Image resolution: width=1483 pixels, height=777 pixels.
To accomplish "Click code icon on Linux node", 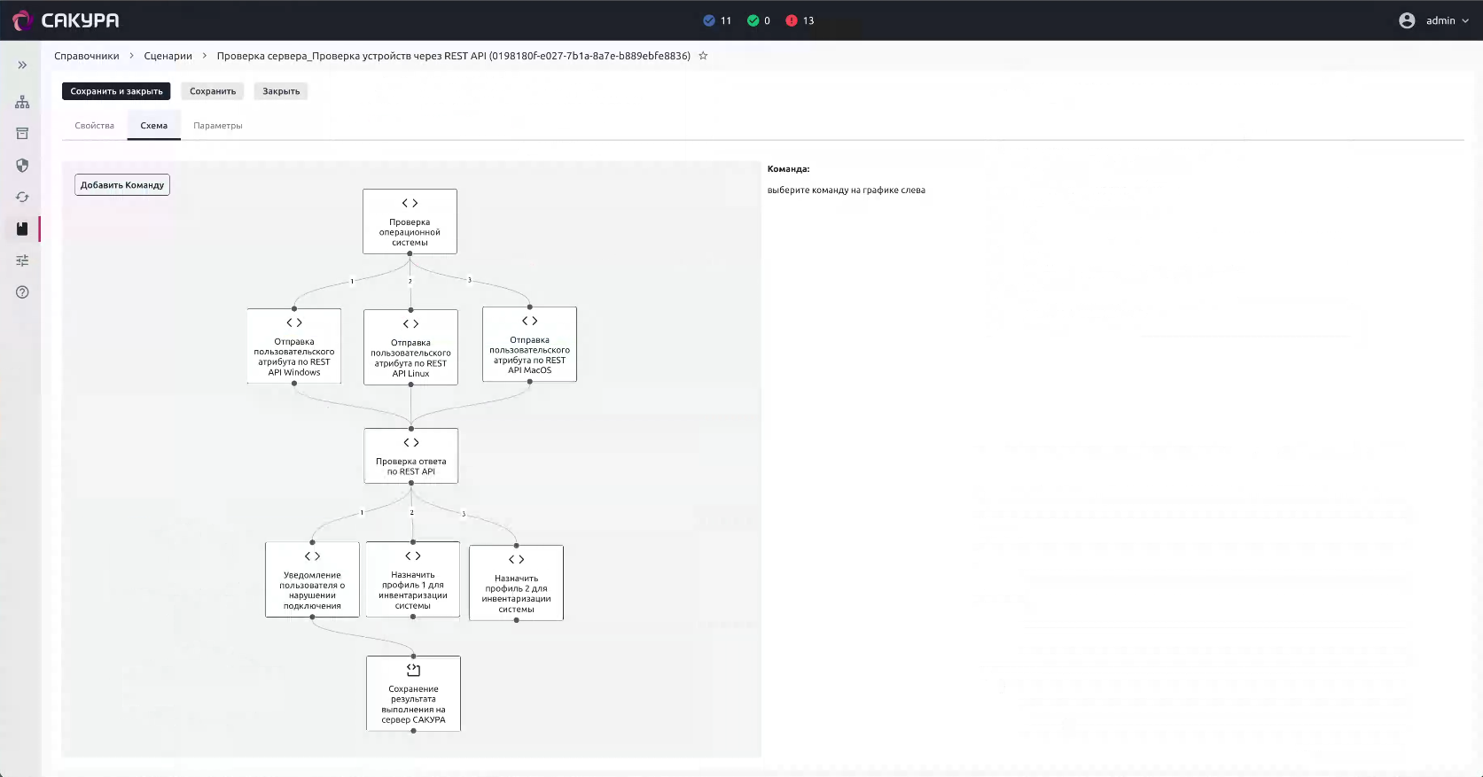I will point(410,324).
